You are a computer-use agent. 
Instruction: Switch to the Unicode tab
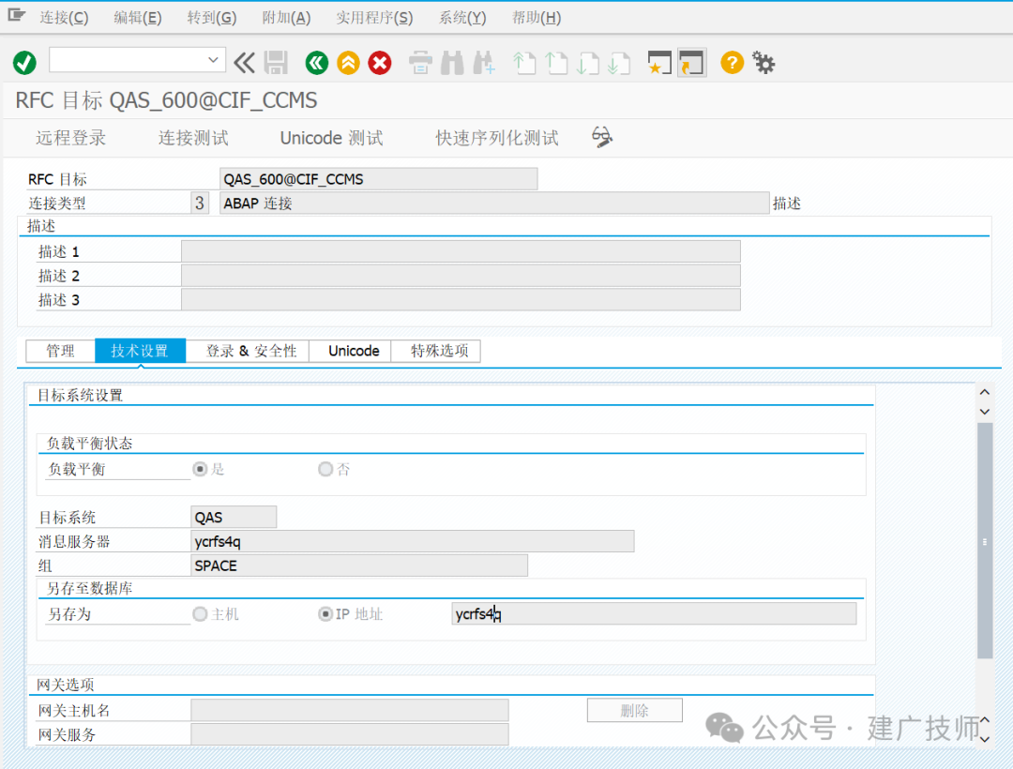click(351, 351)
